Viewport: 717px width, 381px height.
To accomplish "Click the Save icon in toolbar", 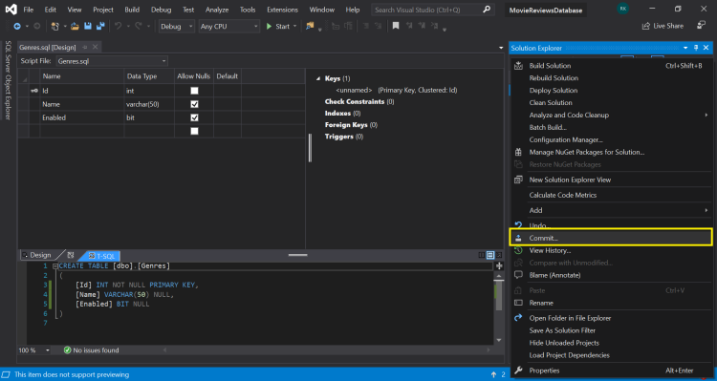I will [88, 27].
